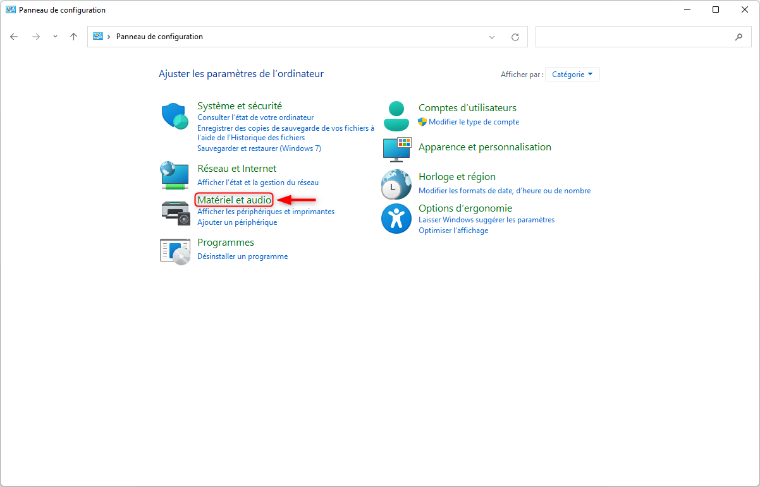Maximize the Panneau de configuration window
Screen dimensions: 760x487
pos(716,10)
